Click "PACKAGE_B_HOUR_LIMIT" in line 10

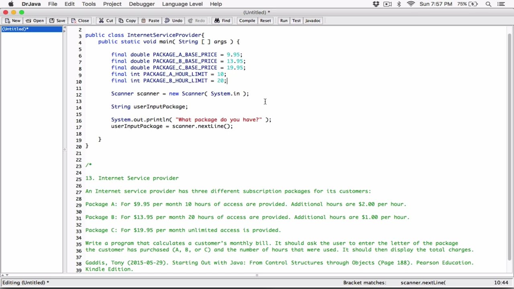[175, 81]
